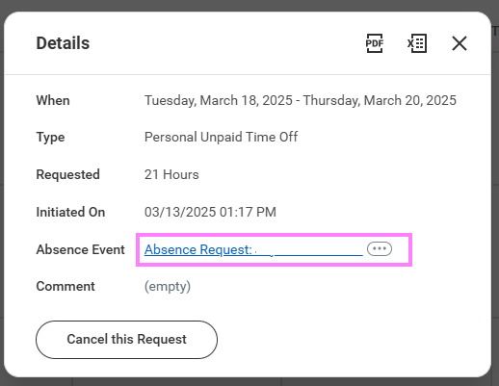
Task: Click the 'Type' field label
Action: click(50, 138)
